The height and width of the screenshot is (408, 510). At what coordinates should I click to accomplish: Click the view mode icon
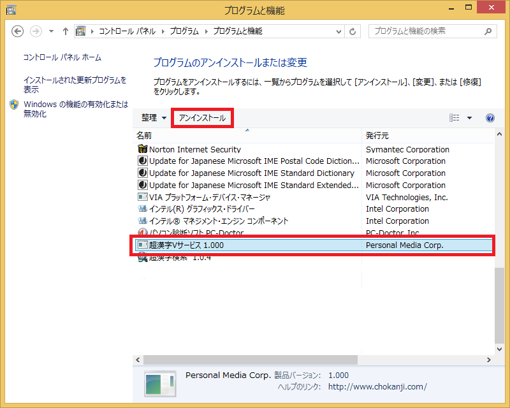point(455,118)
